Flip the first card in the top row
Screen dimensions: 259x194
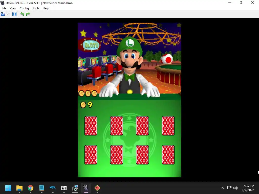click(x=91, y=126)
